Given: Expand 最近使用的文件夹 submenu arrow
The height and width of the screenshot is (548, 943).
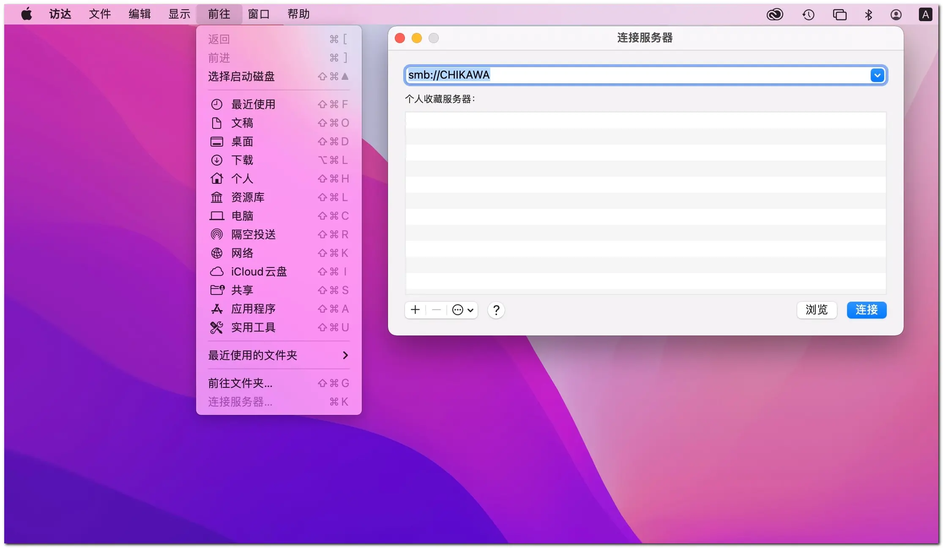Looking at the screenshot, I should tap(345, 355).
